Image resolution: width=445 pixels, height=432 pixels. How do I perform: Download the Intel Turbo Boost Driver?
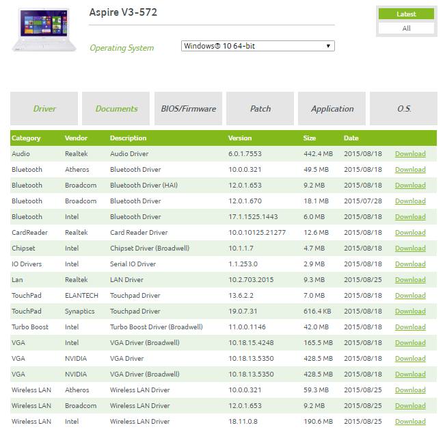[x=410, y=327]
